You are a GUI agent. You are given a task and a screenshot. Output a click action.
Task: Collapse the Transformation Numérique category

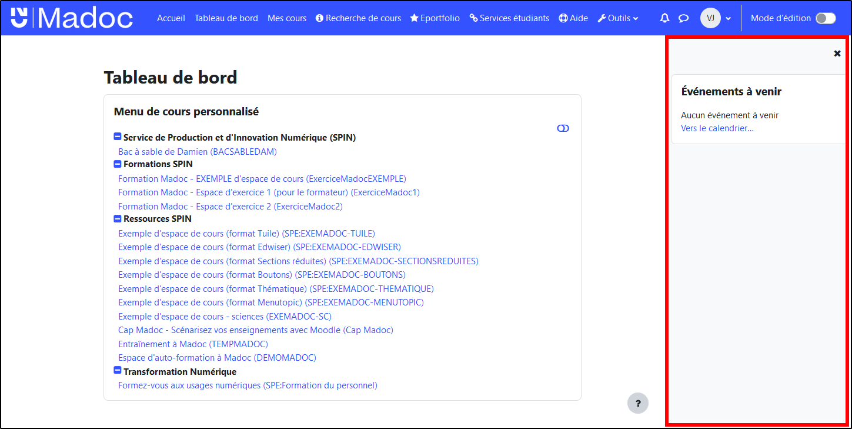point(117,371)
